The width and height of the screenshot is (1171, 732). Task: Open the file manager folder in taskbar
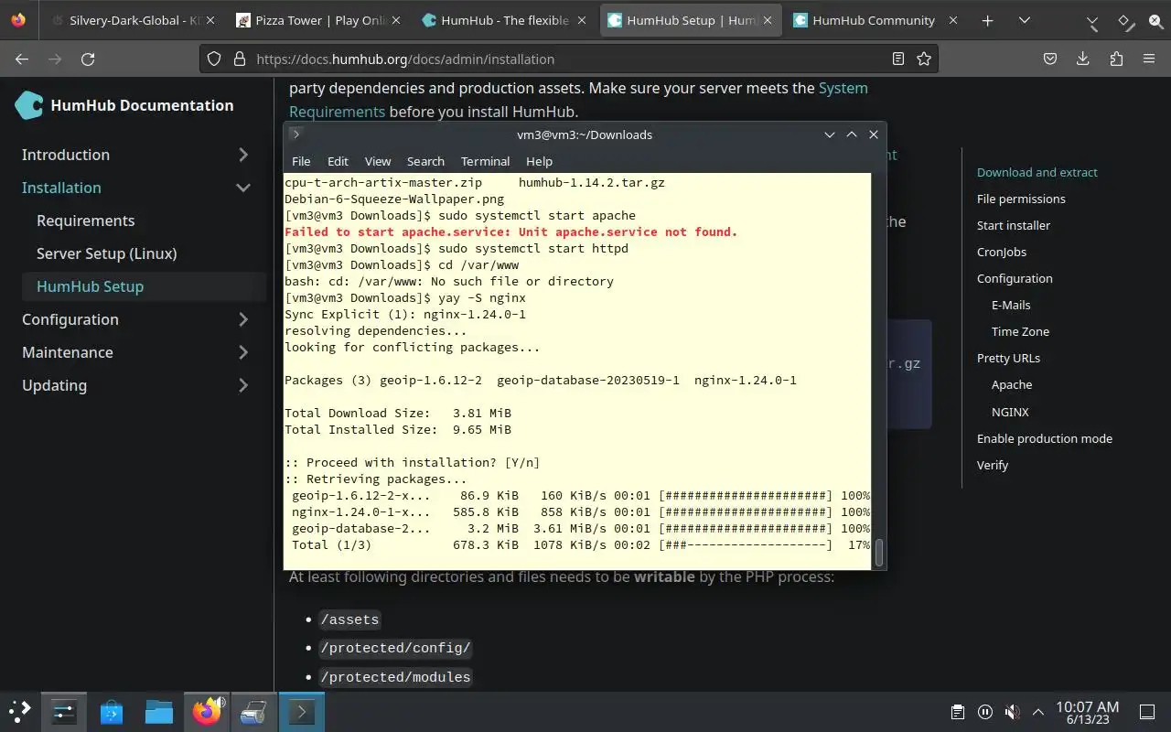click(159, 711)
